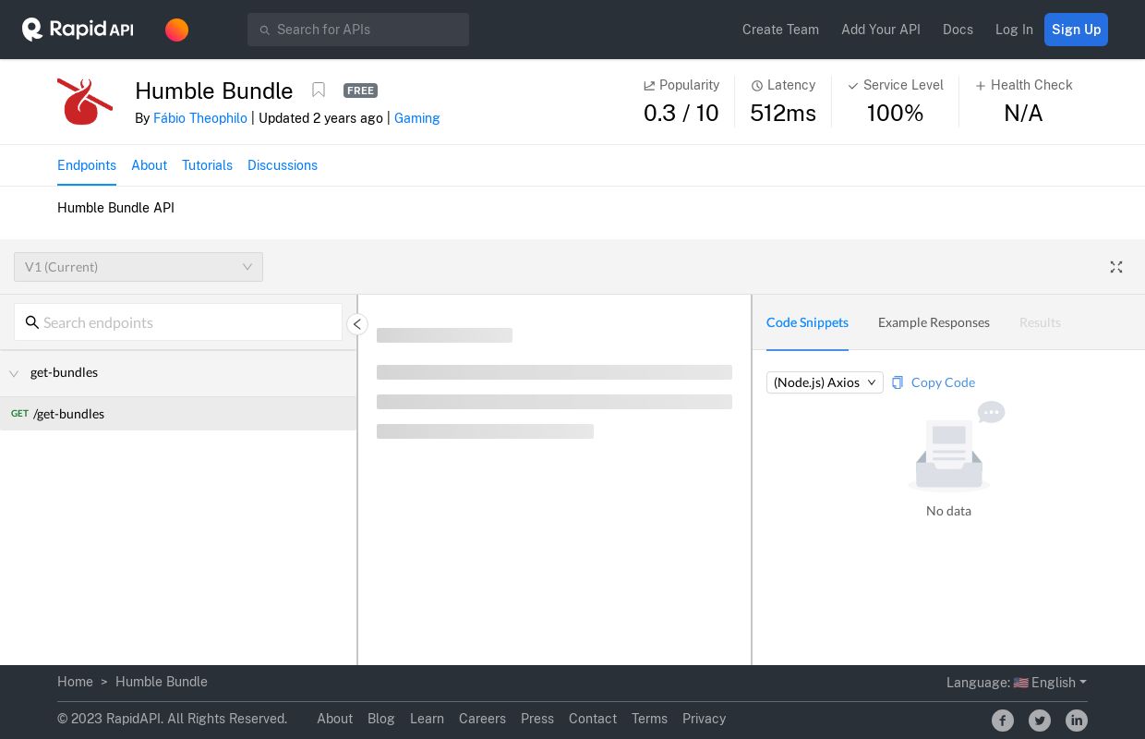Click the Log In link
Viewport: 1145px width, 739px height.
(1014, 30)
